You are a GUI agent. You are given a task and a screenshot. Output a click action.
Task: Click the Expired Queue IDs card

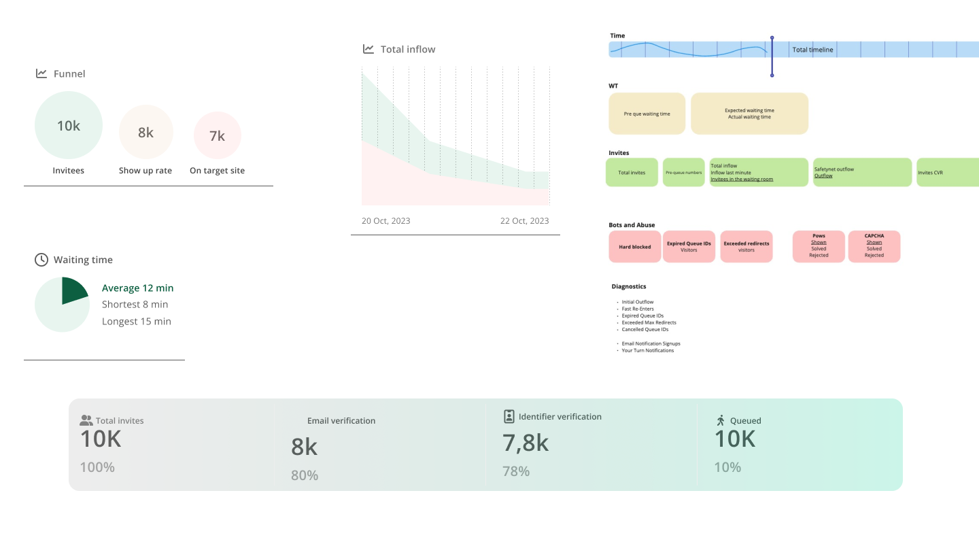[689, 246]
